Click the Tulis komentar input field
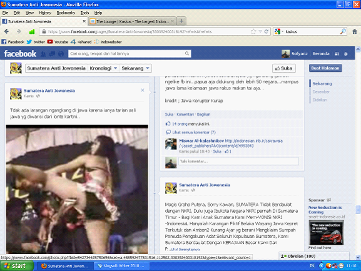The height and width of the screenshot is (271, 361). pyautogui.click(x=238, y=161)
